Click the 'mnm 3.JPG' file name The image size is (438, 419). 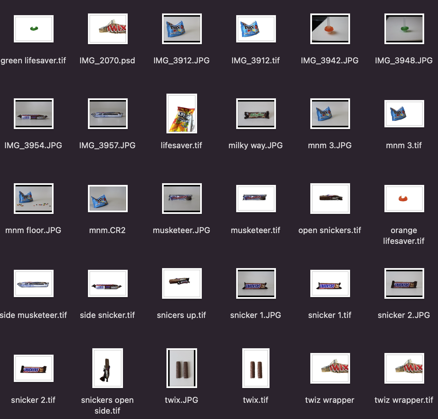[330, 146]
